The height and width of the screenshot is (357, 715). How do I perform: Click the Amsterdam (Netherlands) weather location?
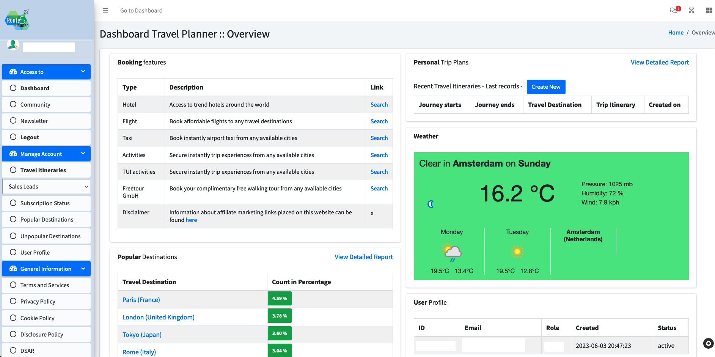pos(583,236)
